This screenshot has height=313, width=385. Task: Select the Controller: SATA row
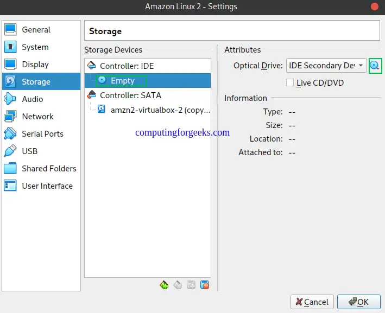point(148,95)
